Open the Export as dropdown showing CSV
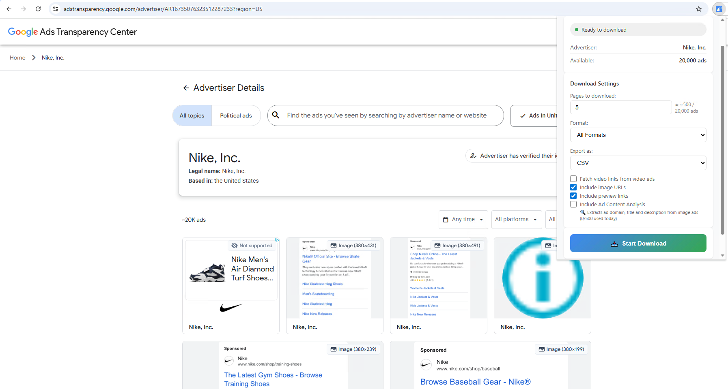Screen dimensions: 728x389 coord(638,163)
